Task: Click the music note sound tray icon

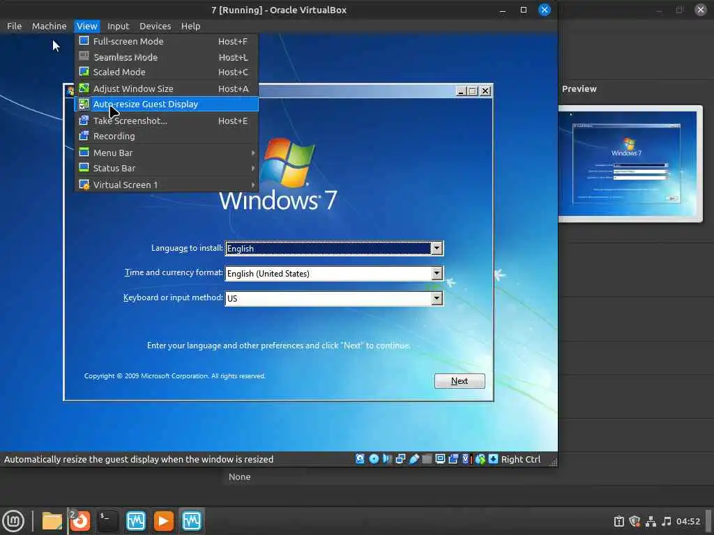Action: 666,521
